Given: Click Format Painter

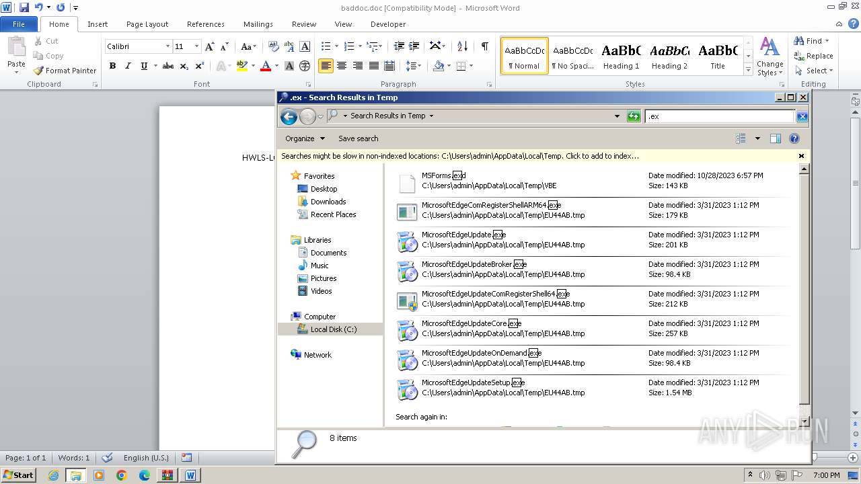Looking at the screenshot, I should click(65, 71).
